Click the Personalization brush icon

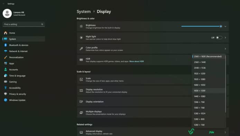6,57
